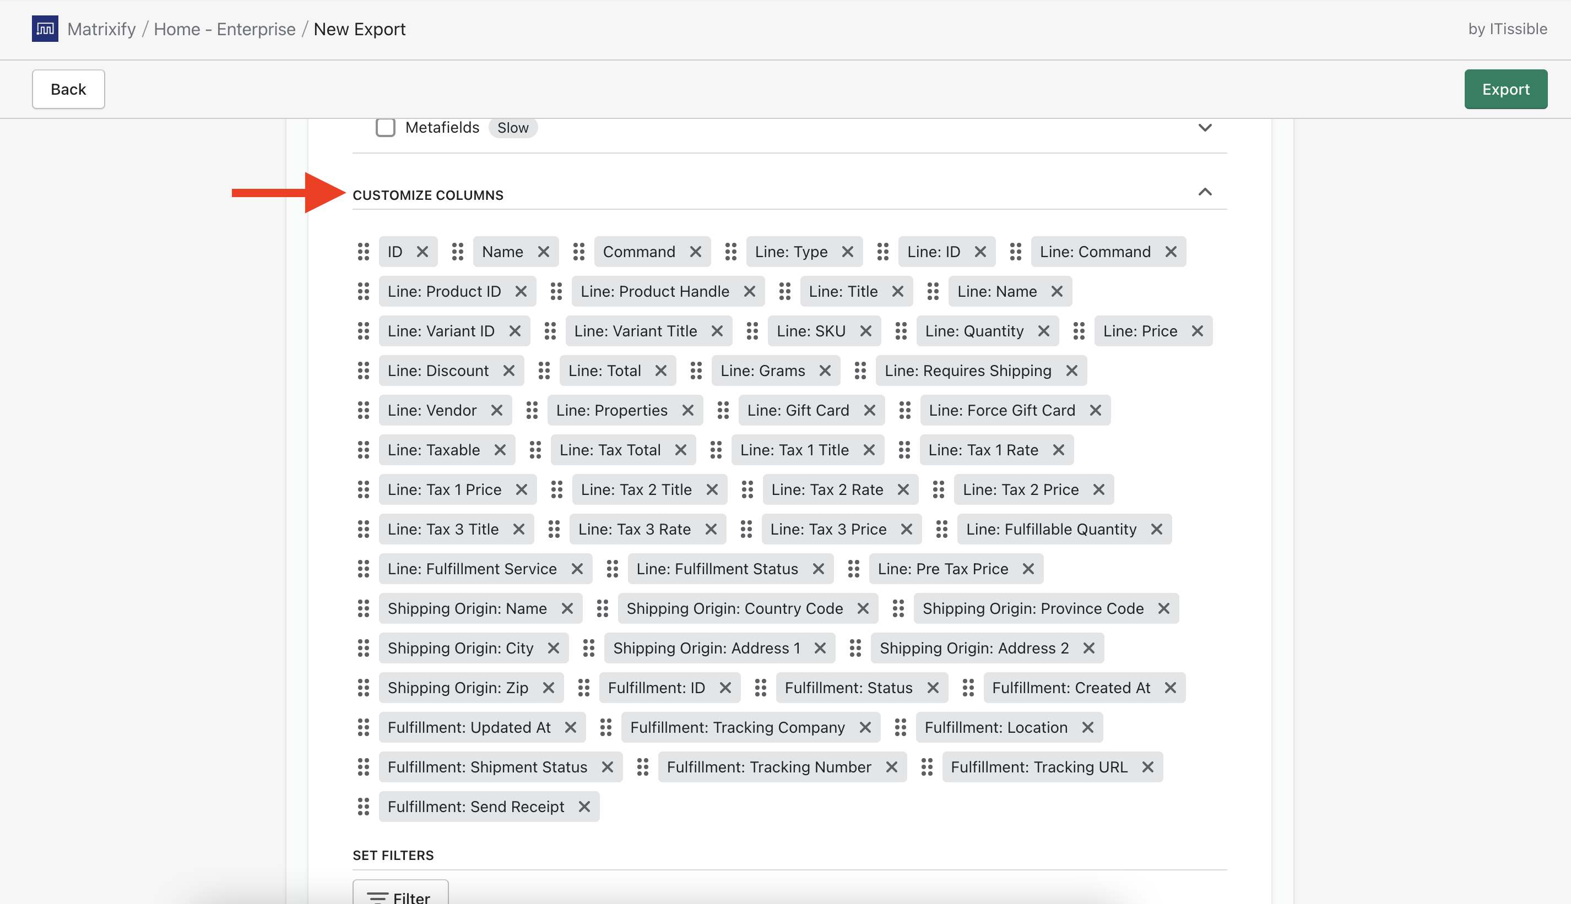Remove the Fulfillment: Tracking URL column

tap(1147, 767)
